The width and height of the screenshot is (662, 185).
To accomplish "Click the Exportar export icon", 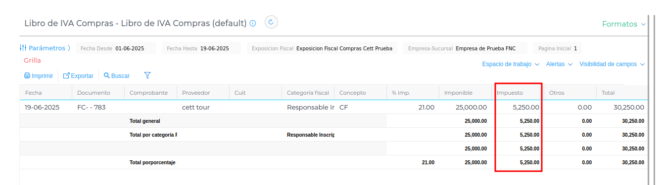I will click(66, 76).
